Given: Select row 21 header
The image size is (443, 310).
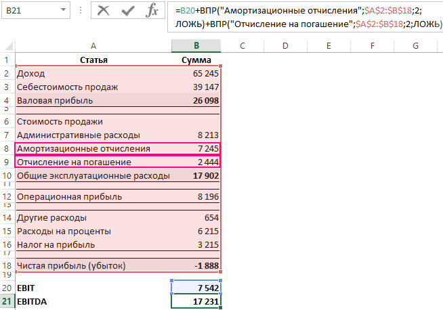Looking at the screenshot, I should (x=7, y=301).
